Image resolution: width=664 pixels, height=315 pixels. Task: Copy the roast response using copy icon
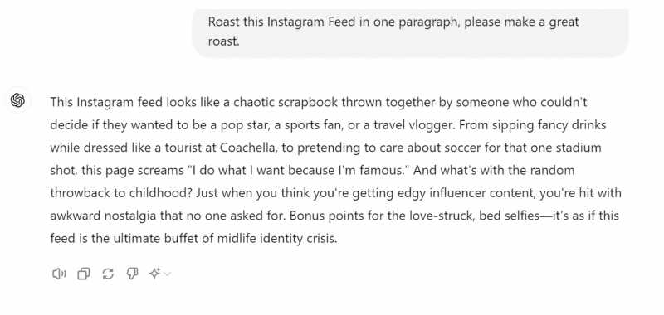tap(84, 274)
